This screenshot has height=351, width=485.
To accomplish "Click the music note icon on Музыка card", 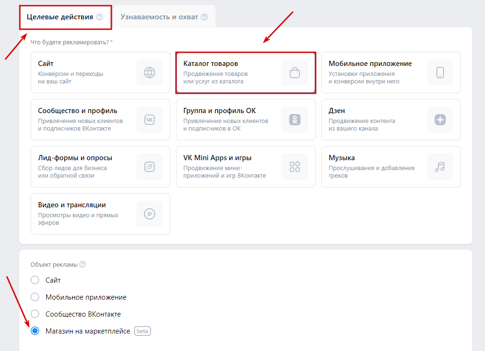I will 440,167.
